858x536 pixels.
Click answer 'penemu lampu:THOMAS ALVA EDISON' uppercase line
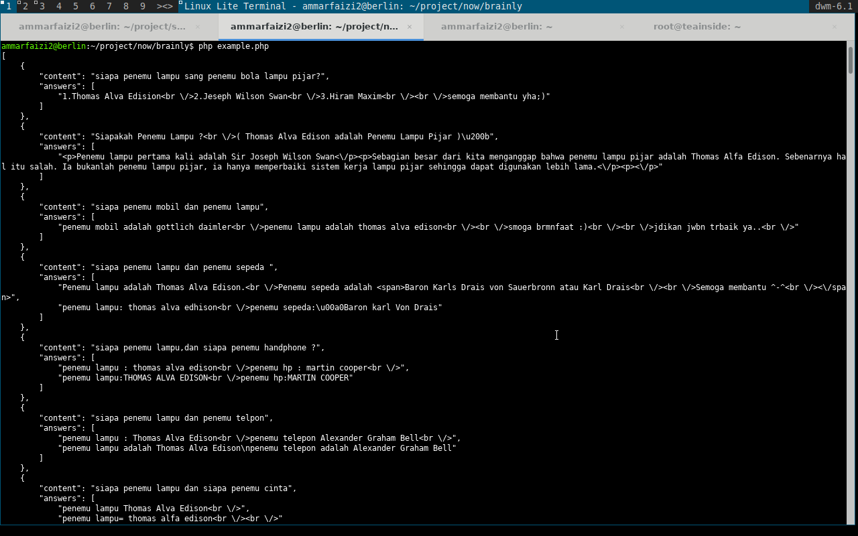(x=205, y=378)
